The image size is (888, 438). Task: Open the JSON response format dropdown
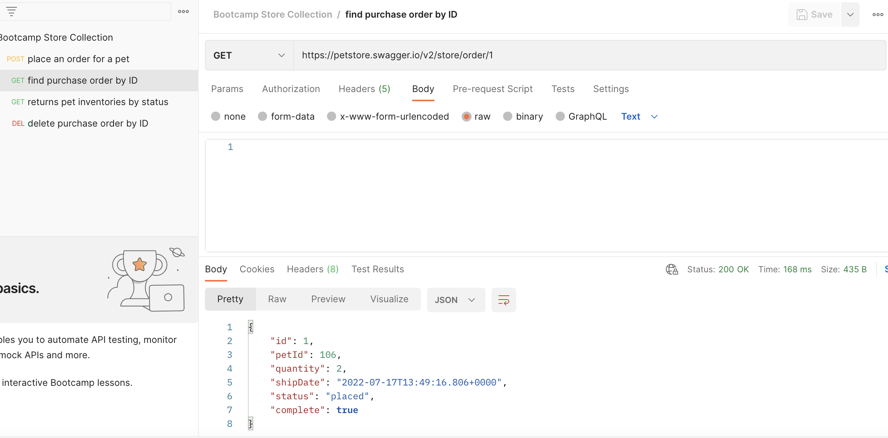coord(456,300)
